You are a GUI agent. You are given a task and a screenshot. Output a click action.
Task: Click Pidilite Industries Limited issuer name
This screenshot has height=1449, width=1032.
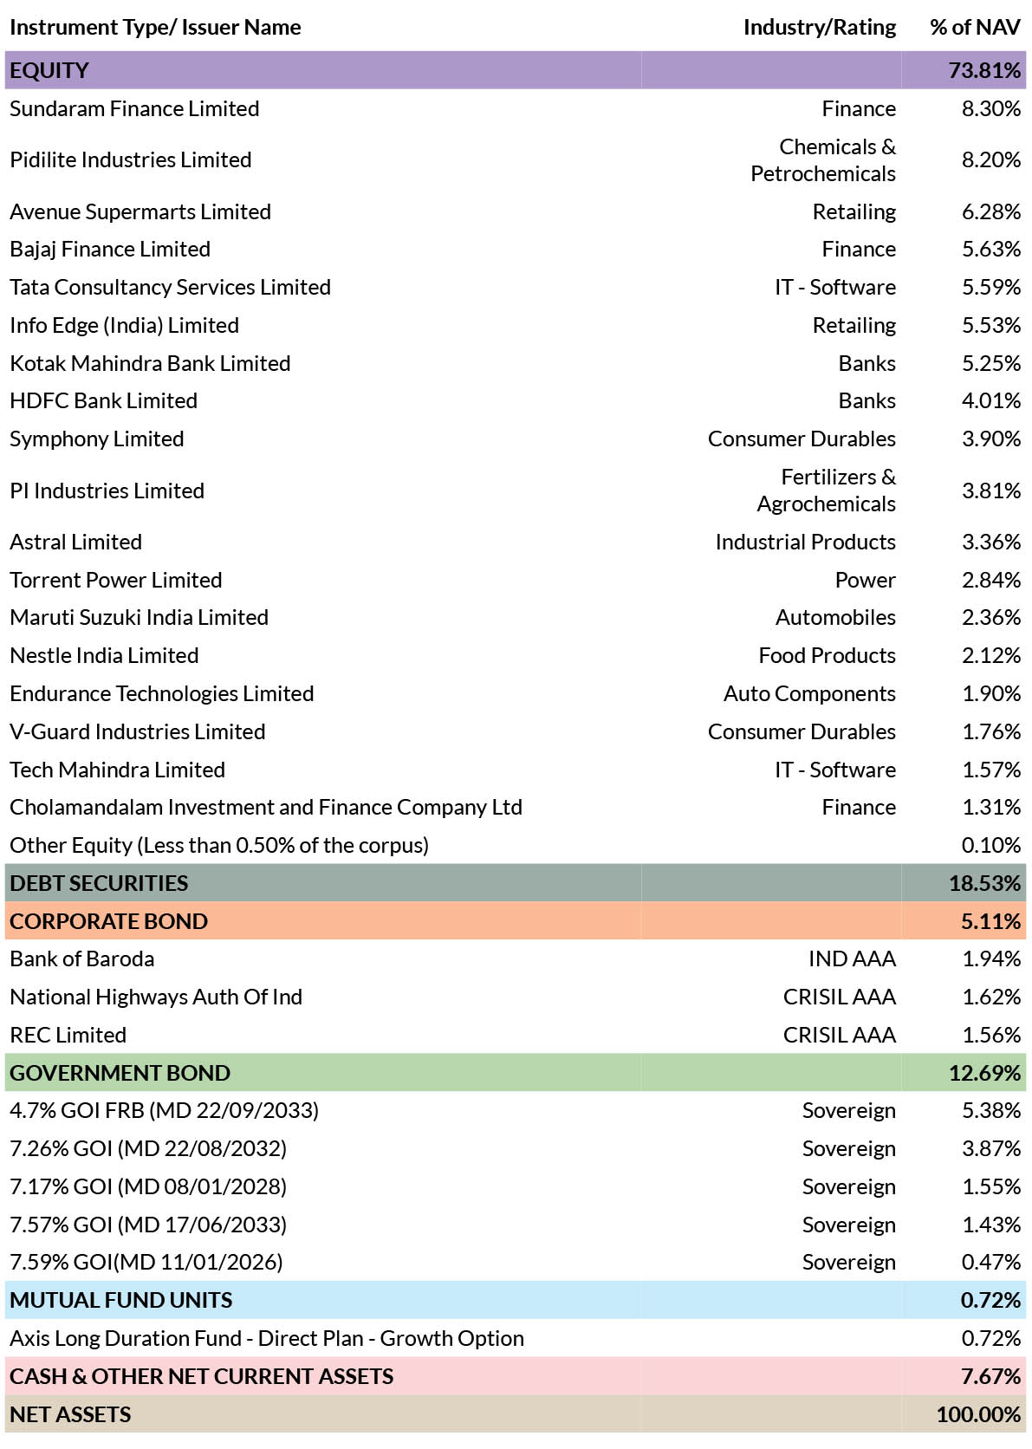pos(131,160)
